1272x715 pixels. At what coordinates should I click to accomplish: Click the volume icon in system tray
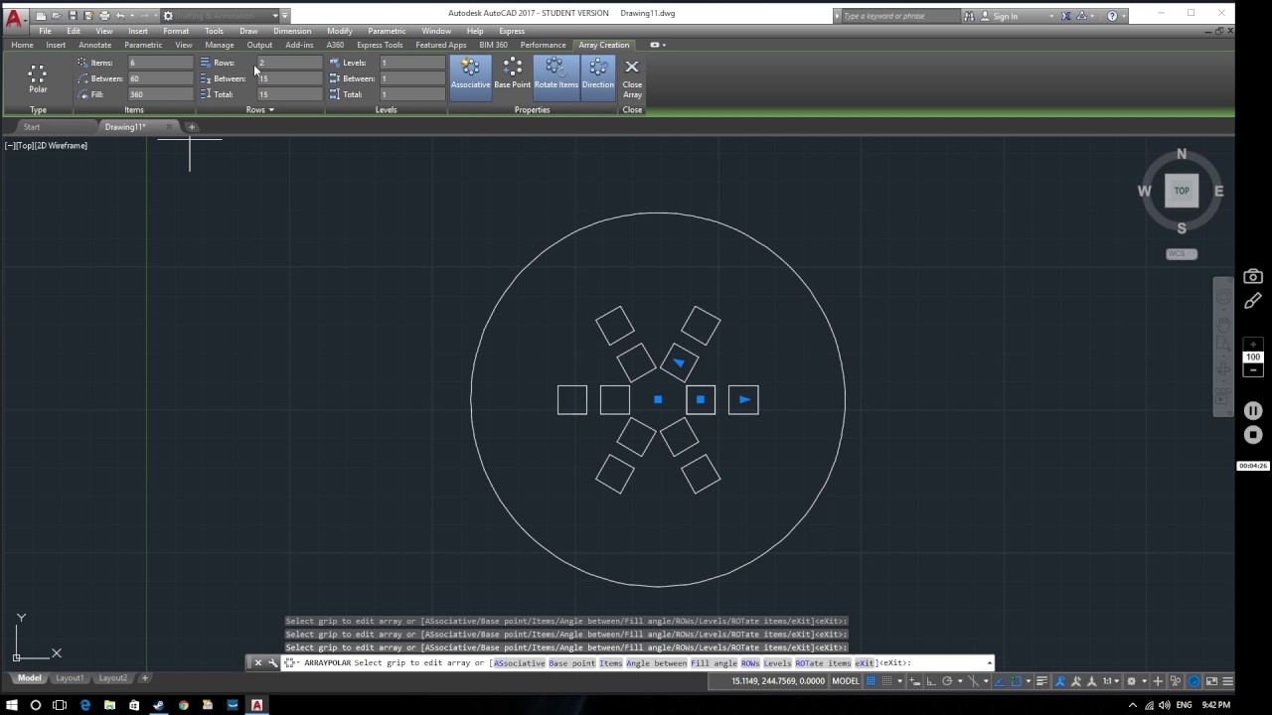tap(1164, 705)
